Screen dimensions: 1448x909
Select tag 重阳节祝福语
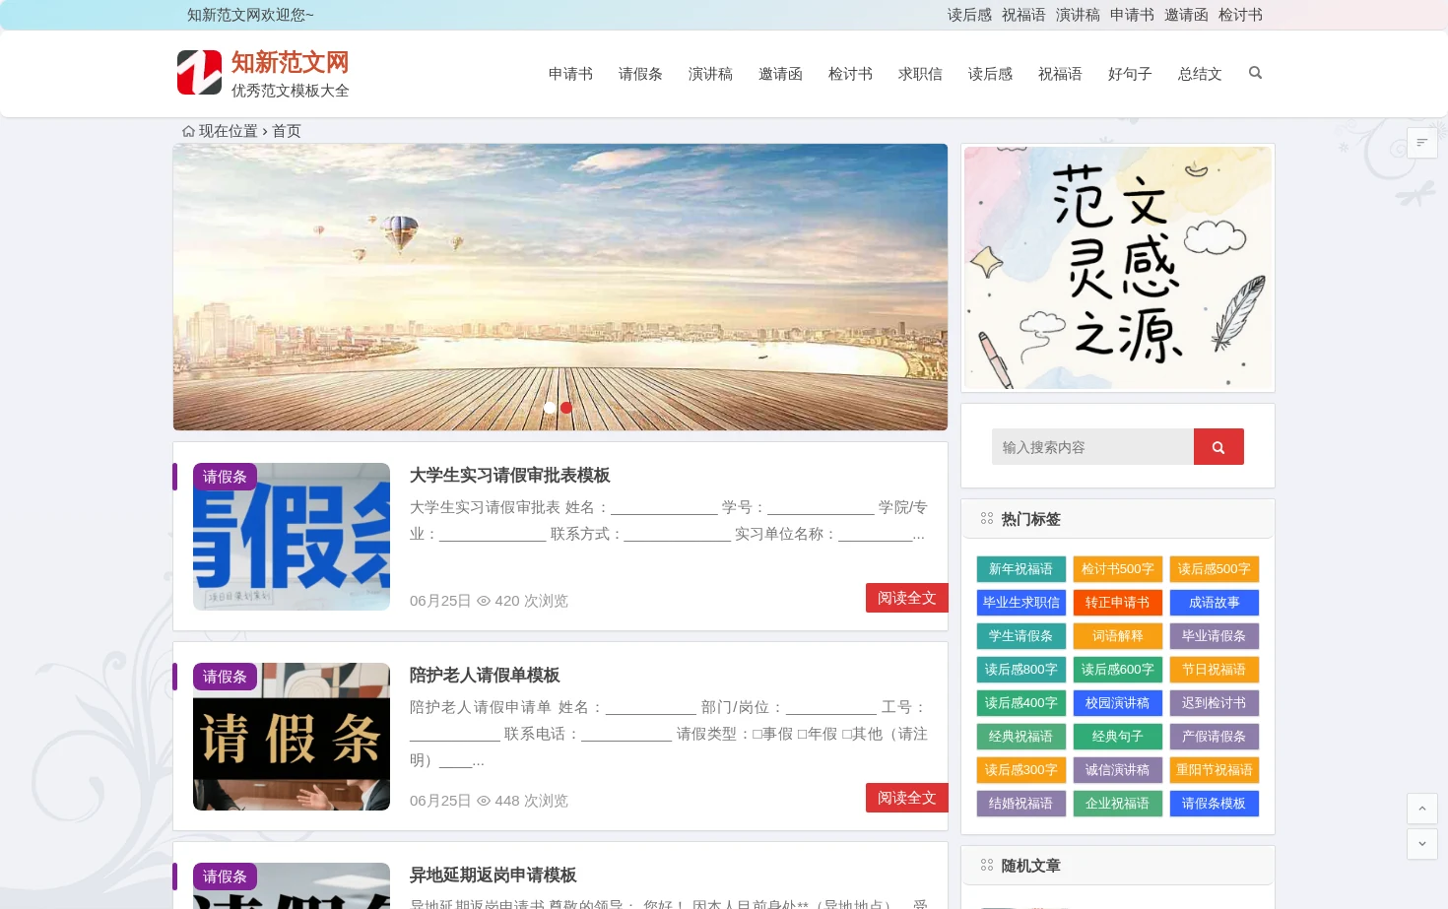(x=1214, y=770)
